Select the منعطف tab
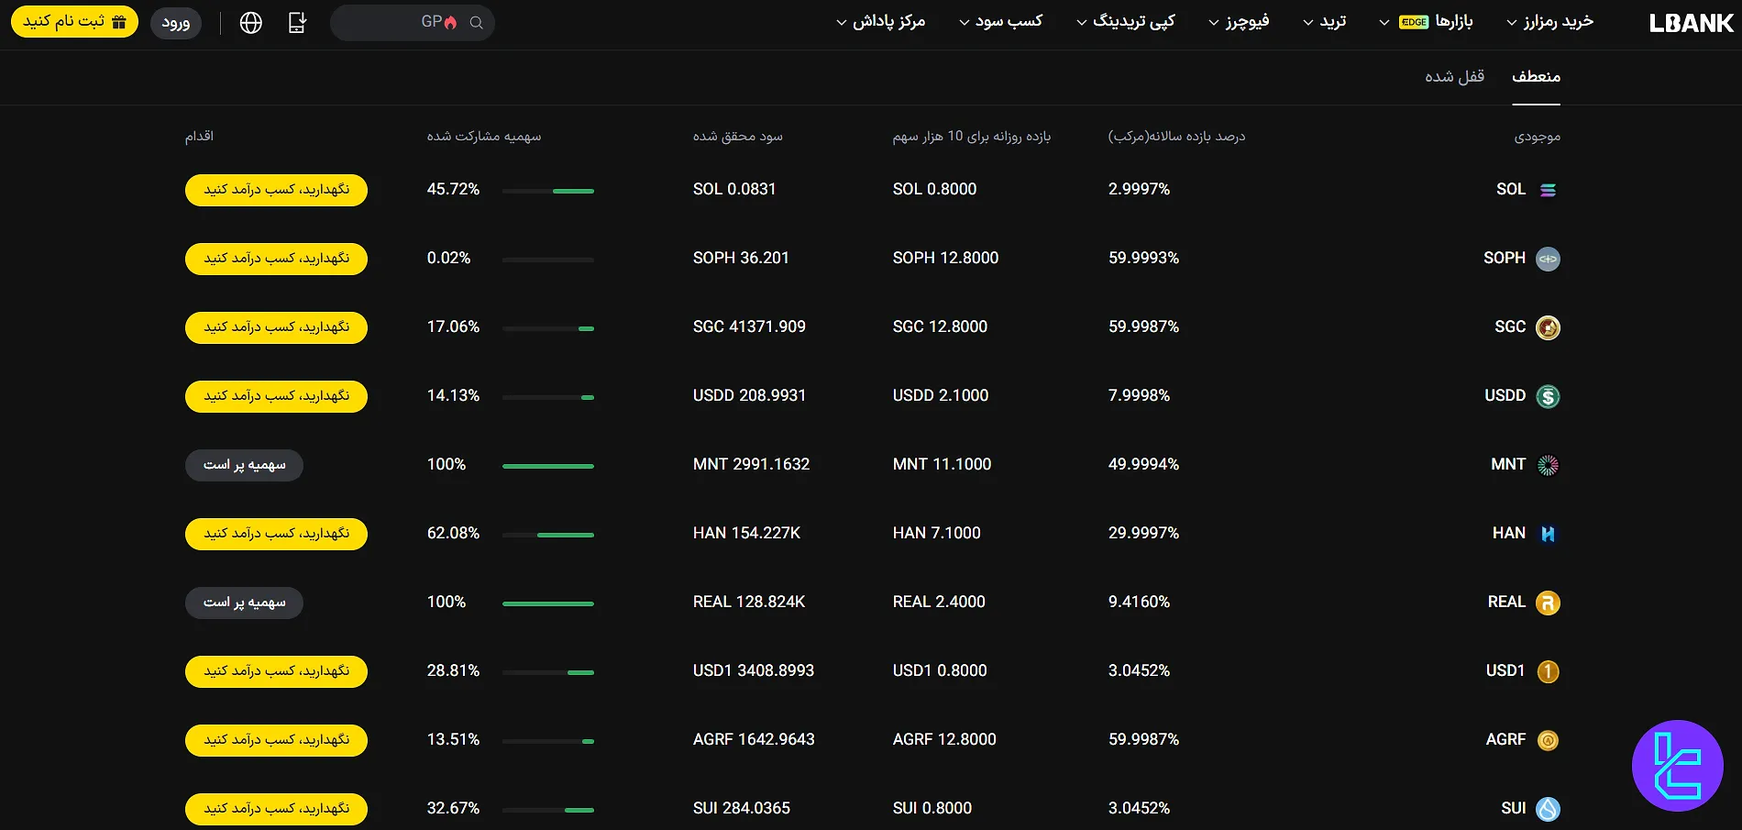 1538,76
